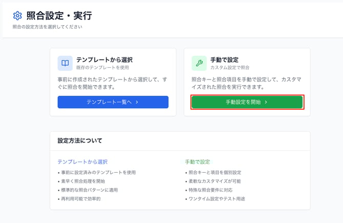
Task: Click bullet 柔軟なカスタマイズが可能
Action: (x=215, y=181)
